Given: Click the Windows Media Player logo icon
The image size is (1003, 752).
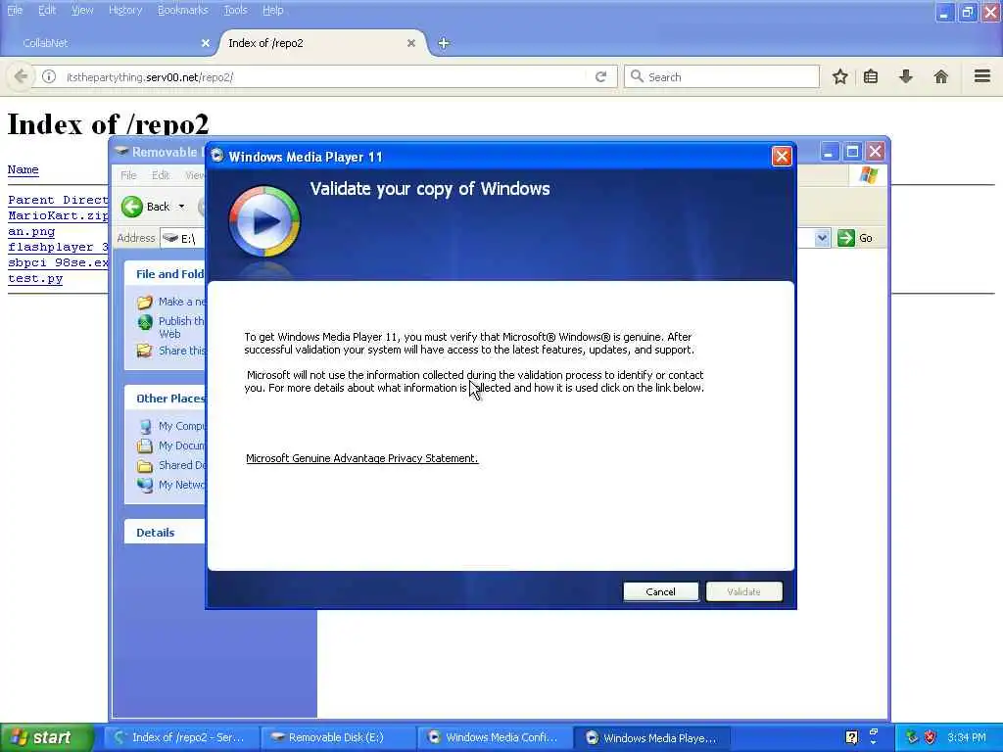Looking at the screenshot, I should (264, 221).
